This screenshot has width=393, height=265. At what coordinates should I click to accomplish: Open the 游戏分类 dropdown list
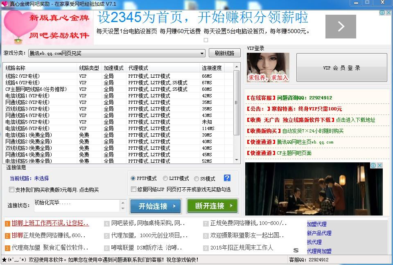[x=202, y=53]
